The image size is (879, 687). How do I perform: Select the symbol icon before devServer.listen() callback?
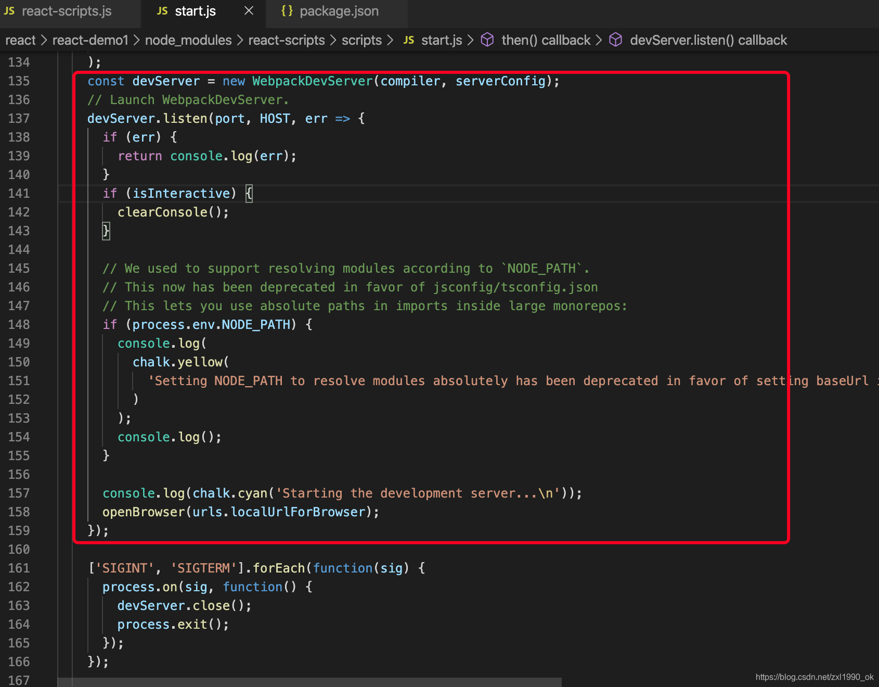616,40
